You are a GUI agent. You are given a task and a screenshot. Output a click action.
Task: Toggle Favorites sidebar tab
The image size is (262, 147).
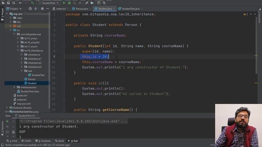point(2,129)
